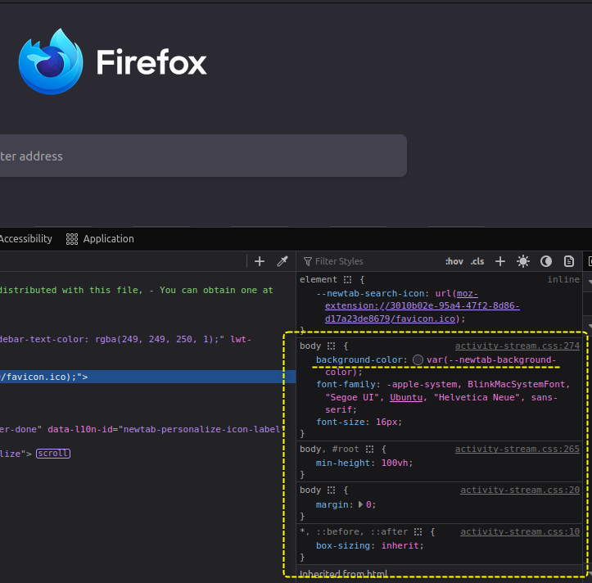Open the moz-extension favicon.ico link
592x583 pixels.
pos(423,306)
